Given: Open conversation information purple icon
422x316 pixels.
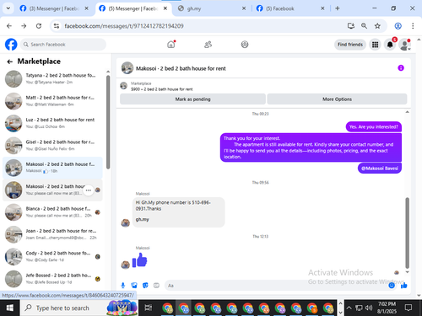Looking at the screenshot, I should (x=401, y=68).
